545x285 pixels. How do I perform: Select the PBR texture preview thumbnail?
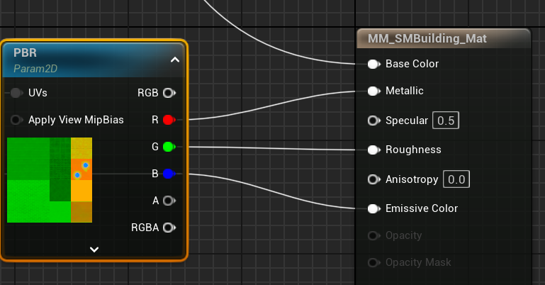click(x=50, y=180)
